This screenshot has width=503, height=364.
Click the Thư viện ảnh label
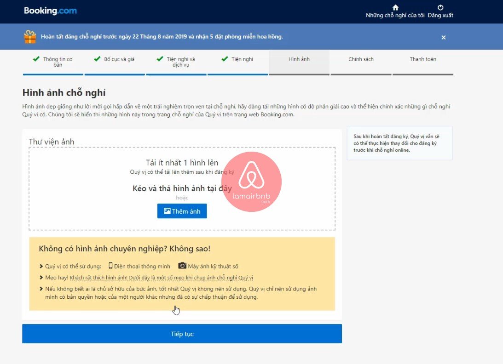52,142
